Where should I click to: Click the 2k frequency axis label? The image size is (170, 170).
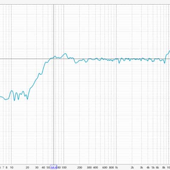point(132,167)
